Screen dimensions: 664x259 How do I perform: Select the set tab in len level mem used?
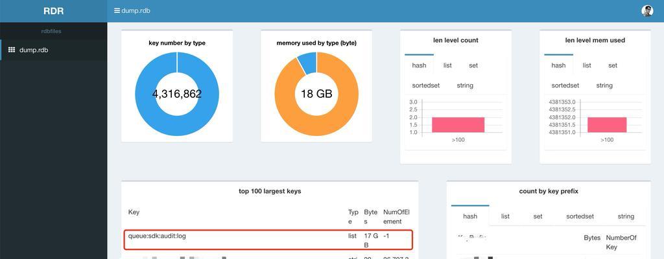(612, 65)
